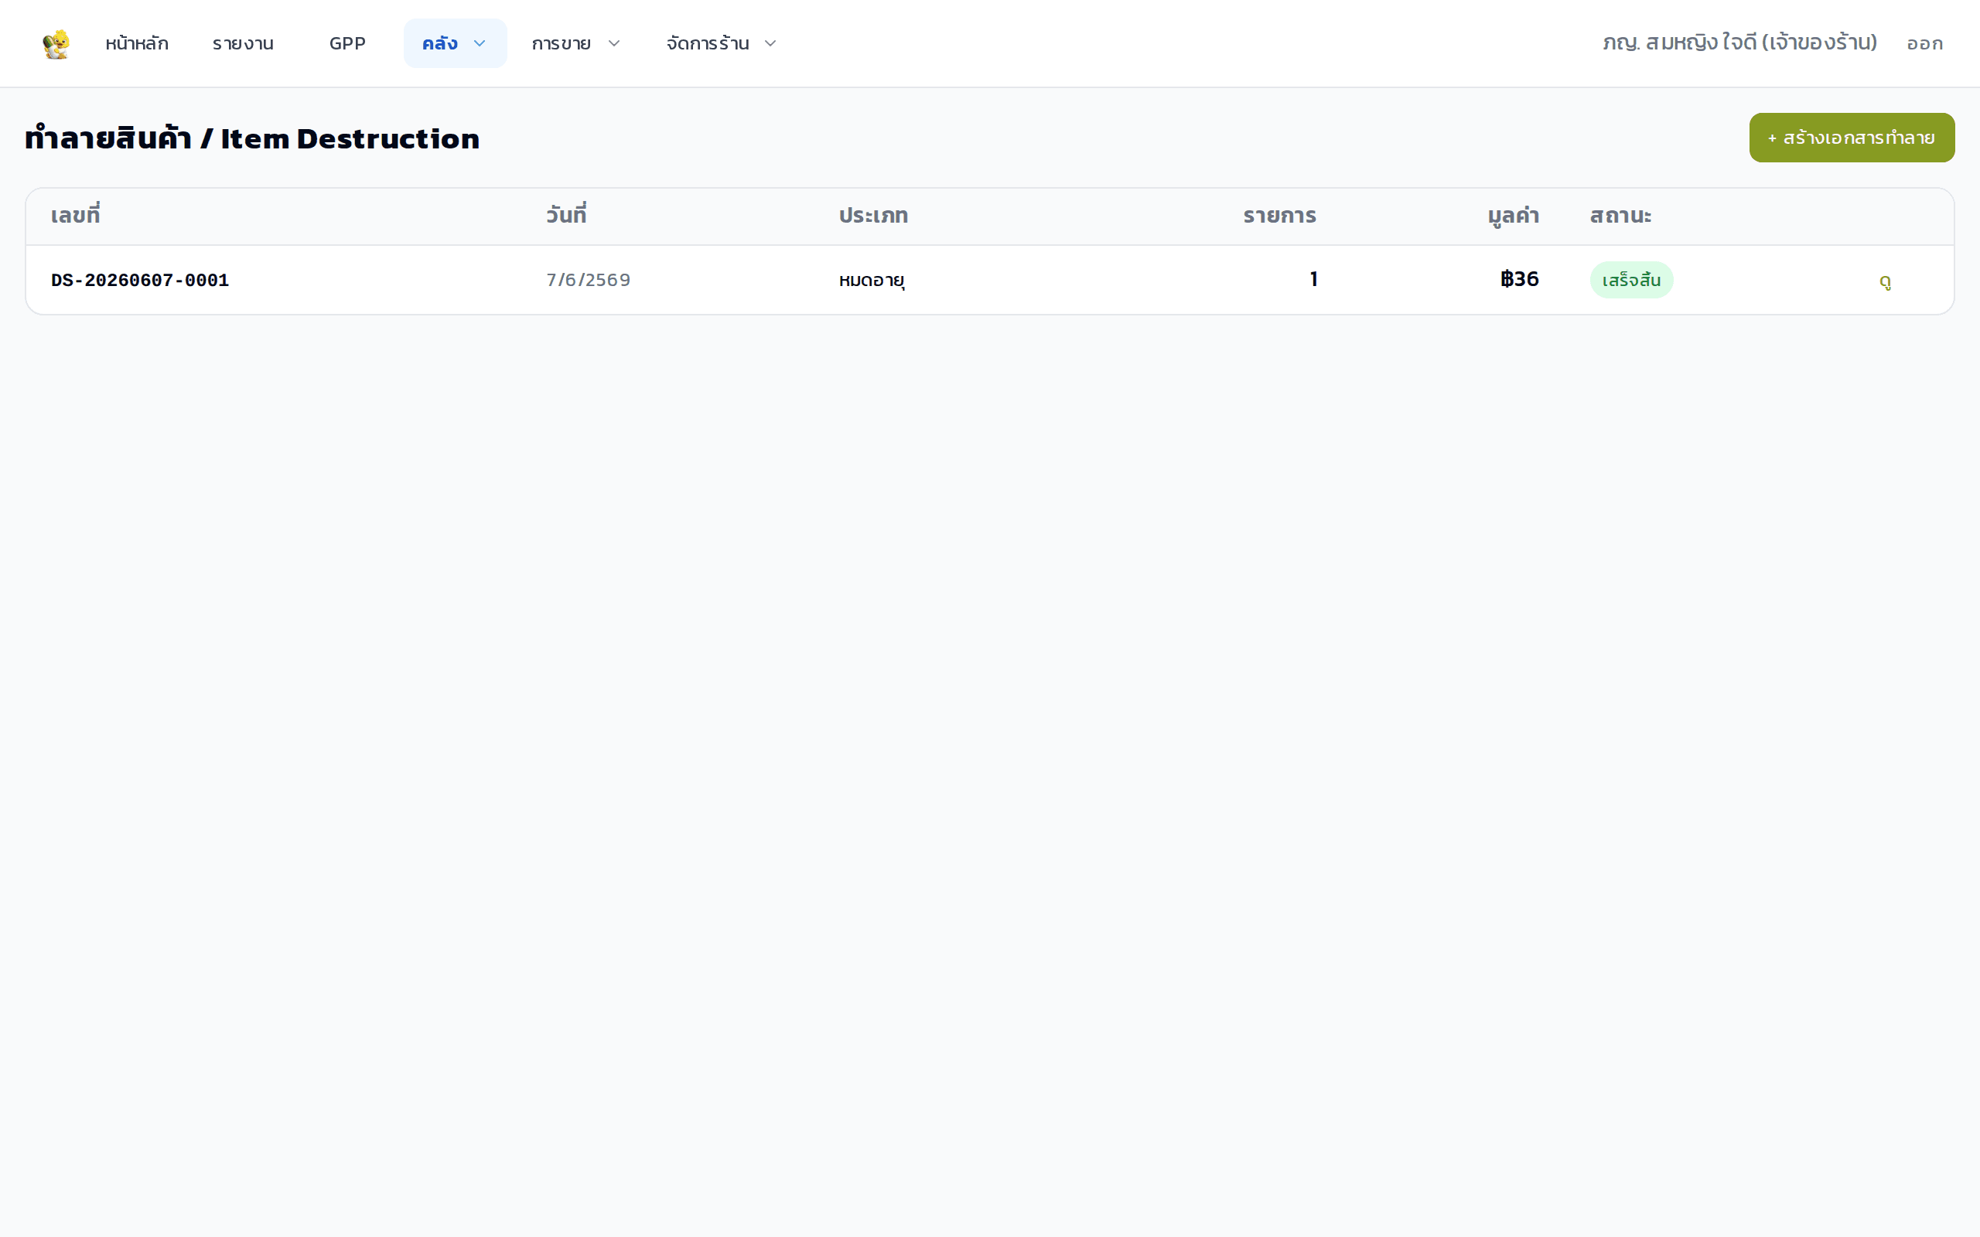Click the item count 1 cell
Screen dimensions: 1980x1237
(1313, 279)
